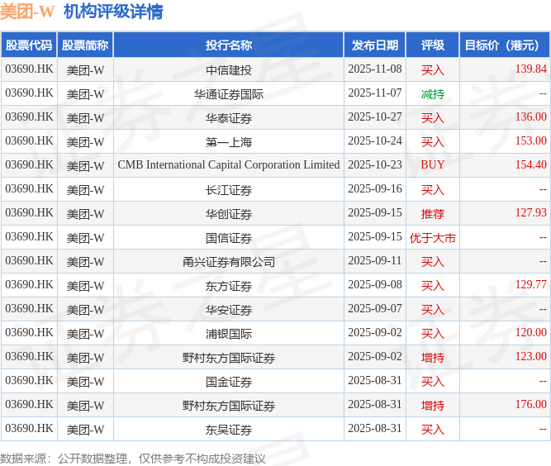Select the 国信证券 cell
Screen dimensions: 551x466
[x=228, y=238]
